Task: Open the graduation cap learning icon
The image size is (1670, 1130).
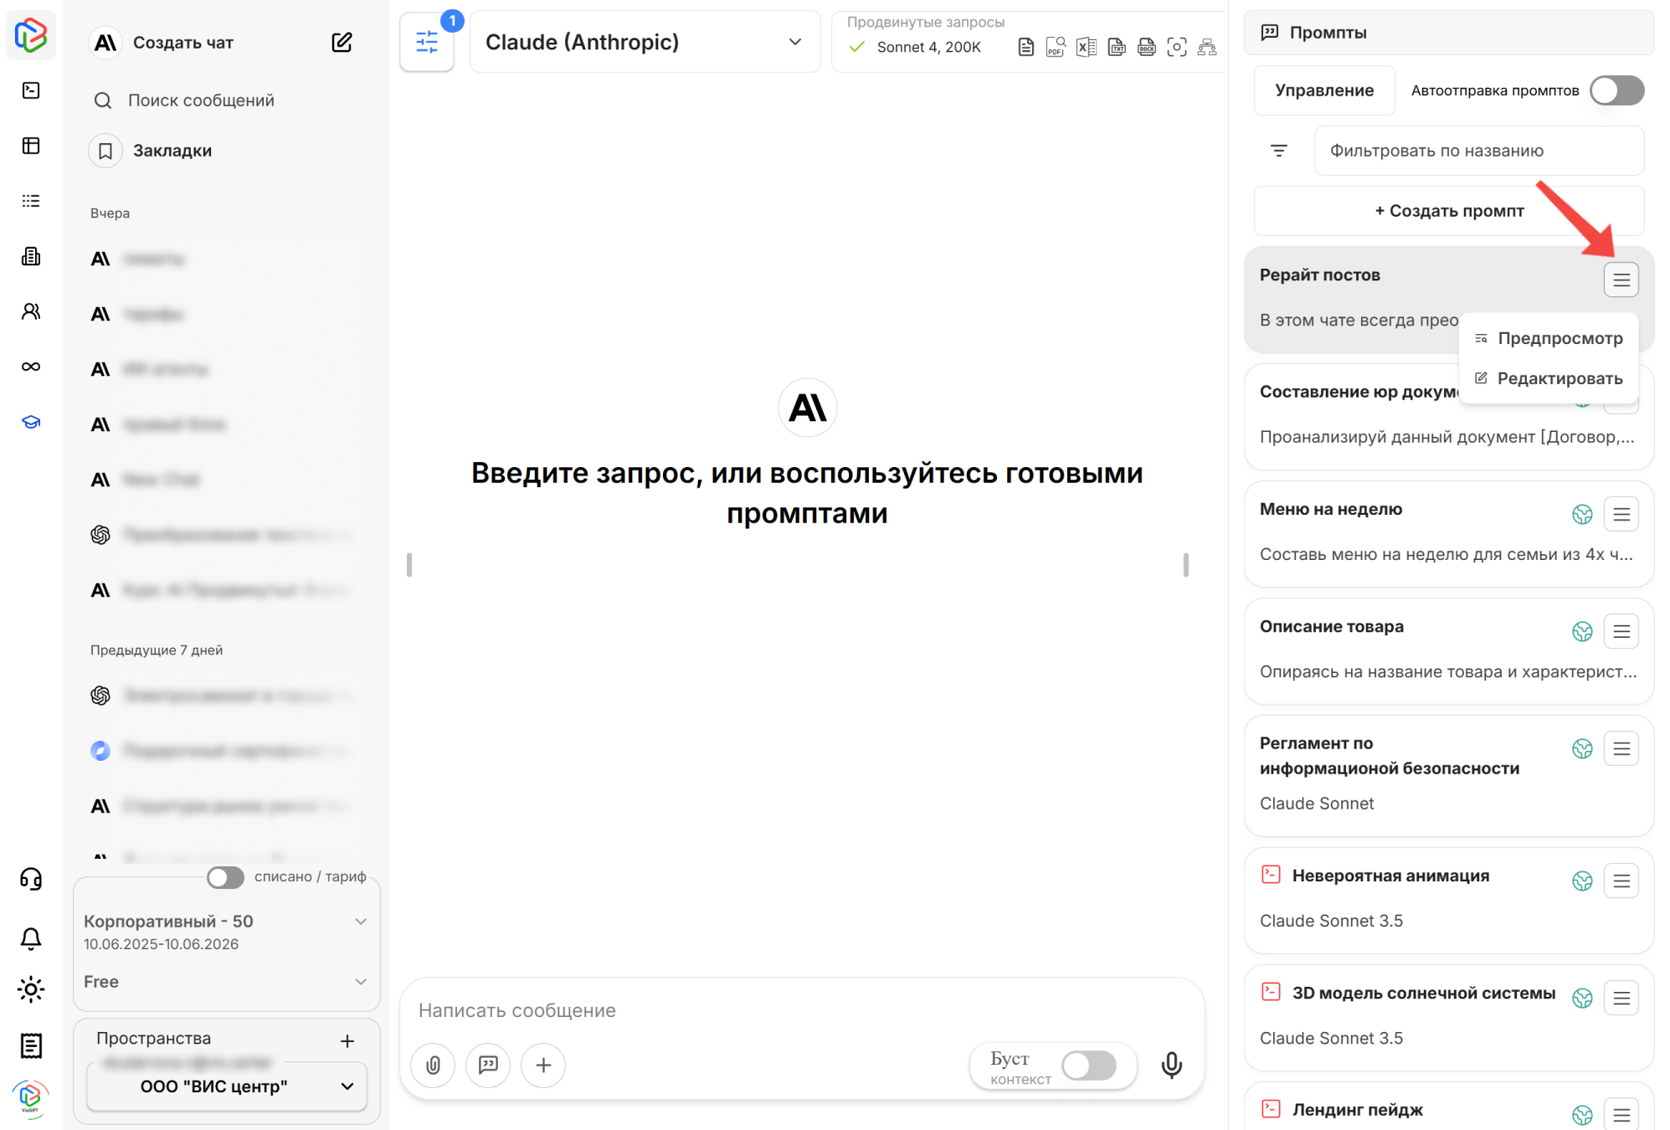Action: (31, 422)
